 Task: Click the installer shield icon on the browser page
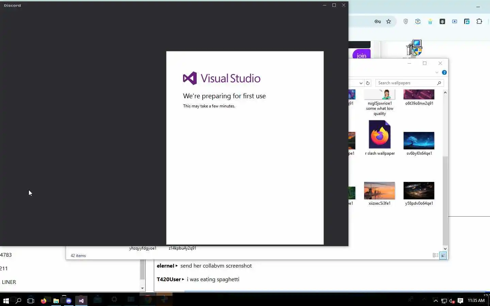click(x=414, y=48)
